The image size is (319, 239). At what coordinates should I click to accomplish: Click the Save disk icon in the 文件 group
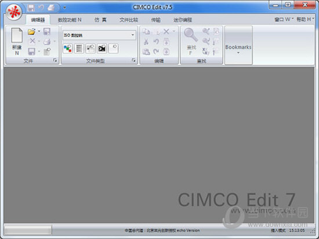coord(31,52)
